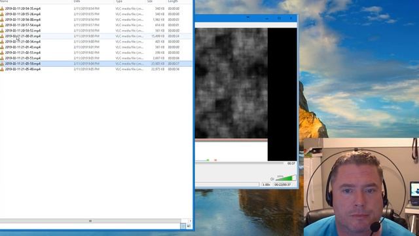Click the VLC cone icon for 20-56-00.mp4
This screenshot has height=236, width=419.
(x=2, y=20)
